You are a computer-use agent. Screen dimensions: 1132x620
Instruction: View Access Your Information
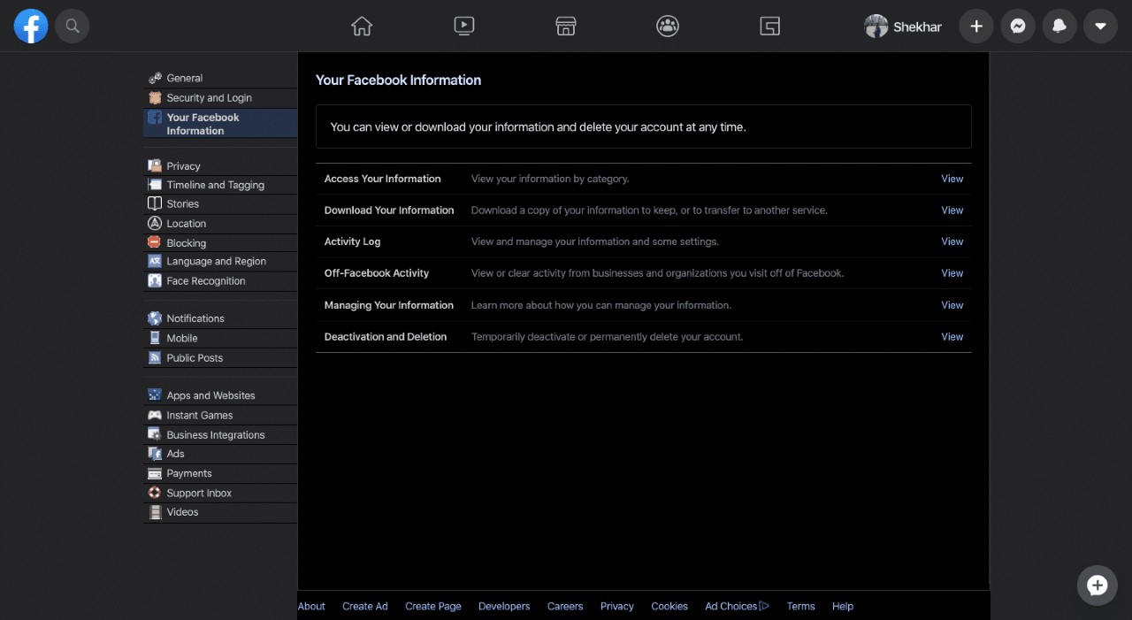tap(952, 179)
